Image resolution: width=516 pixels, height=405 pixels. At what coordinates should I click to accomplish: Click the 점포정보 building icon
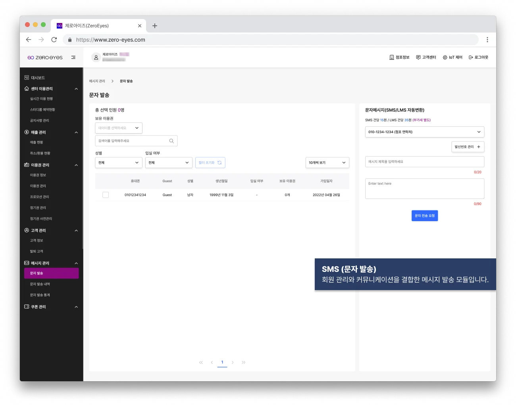pos(391,57)
